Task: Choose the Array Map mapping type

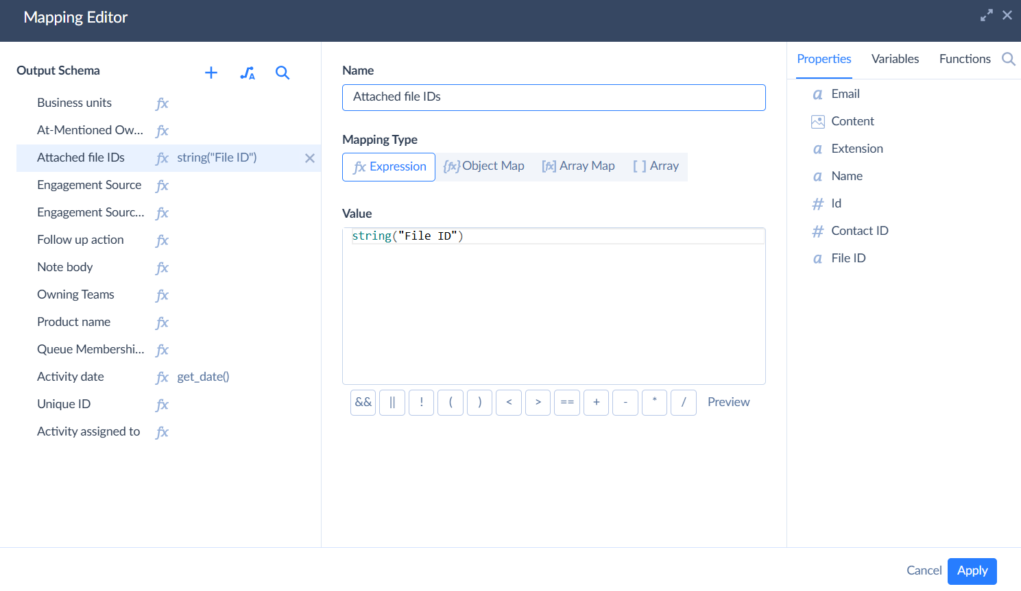Action: coord(578,166)
